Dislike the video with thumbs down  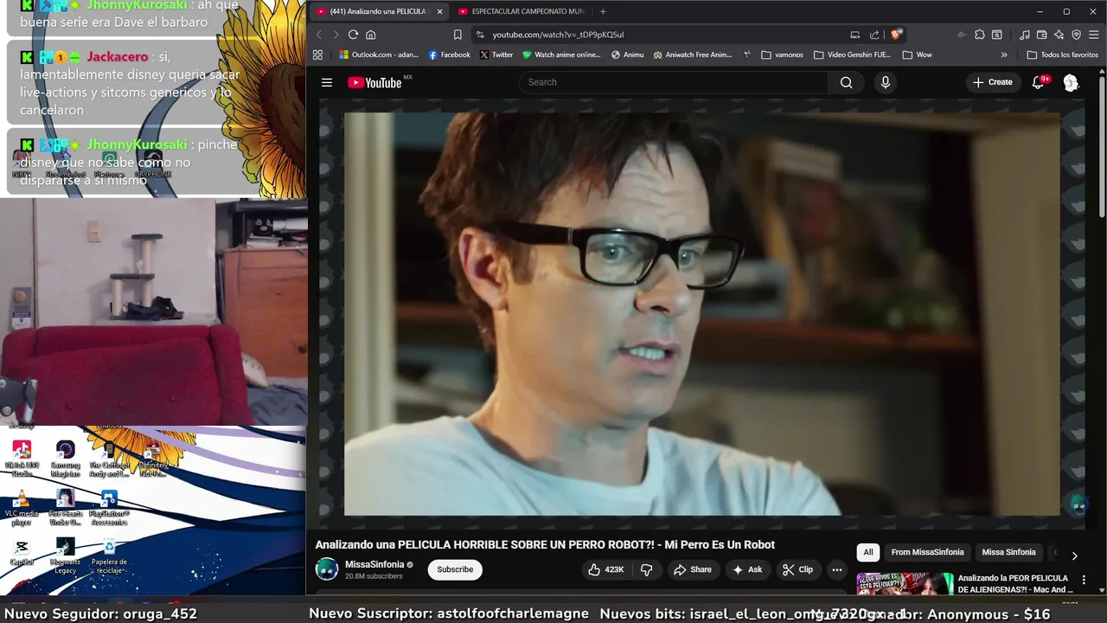tap(646, 569)
